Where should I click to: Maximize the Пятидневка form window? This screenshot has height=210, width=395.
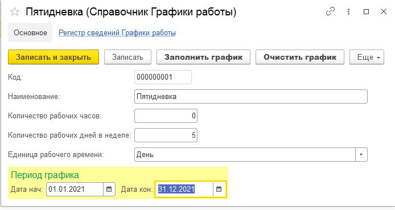[x=367, y=11]
